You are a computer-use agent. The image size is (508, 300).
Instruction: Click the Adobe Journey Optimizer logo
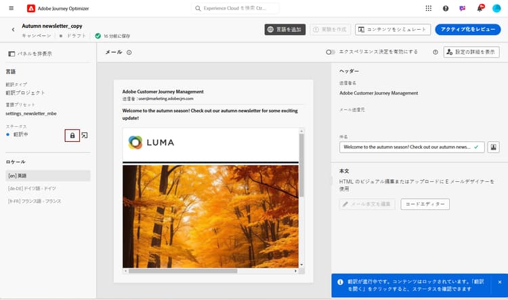(x=31, y=8)
